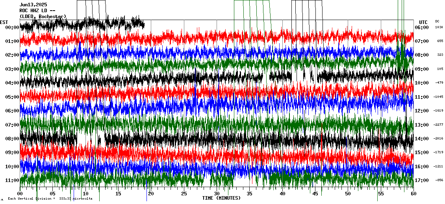445x204 pixels.
Task: Click the 17:00 UTC time label
Action: click(x=423, y=180)
